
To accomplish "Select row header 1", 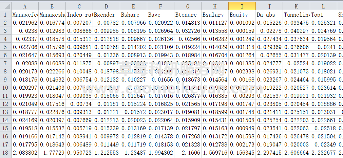I will point(6,15).
